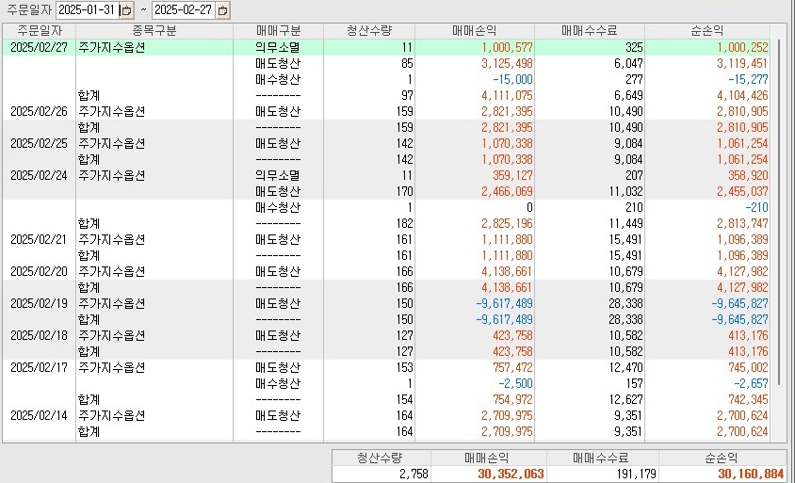Click the fee value 12,627

[625, 399]
